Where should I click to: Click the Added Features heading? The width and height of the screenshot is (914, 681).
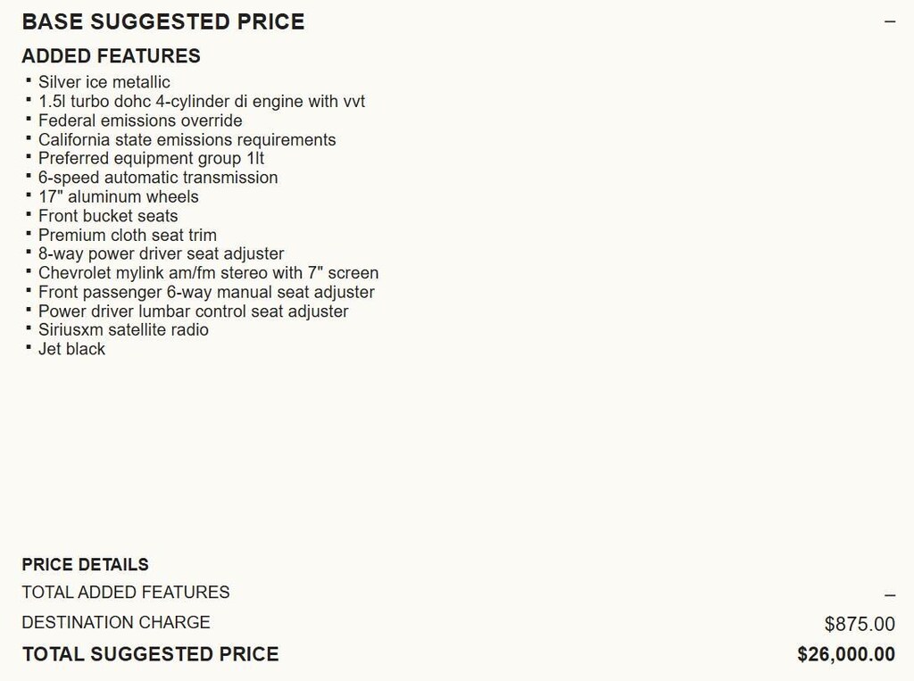(x=111, y=55)
